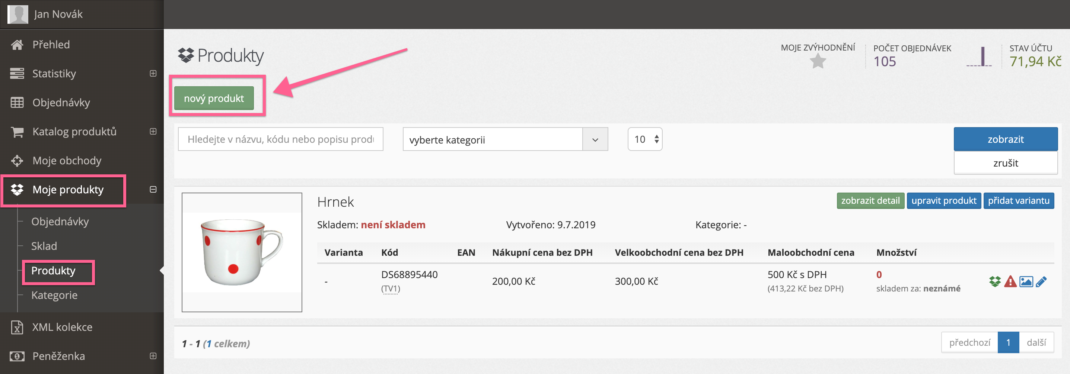
Task: Click the 'zrušit' button
Action: [1005, 163]
